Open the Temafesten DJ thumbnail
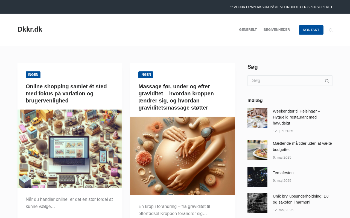Viewport: 350px width, 218px height. [x=257, y=177]
